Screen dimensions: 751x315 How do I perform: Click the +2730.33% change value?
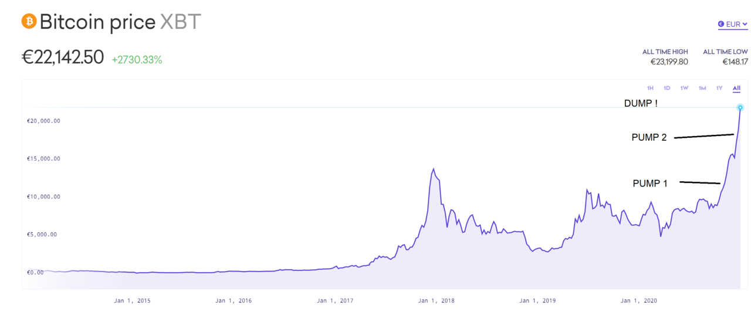(137, 60)
